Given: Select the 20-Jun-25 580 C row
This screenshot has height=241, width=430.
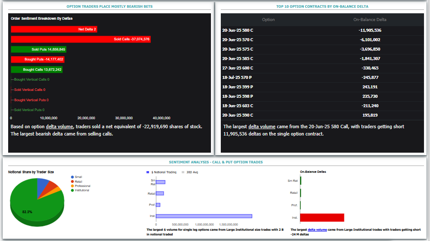Looking at the screenshot, I should click(322, 30).
